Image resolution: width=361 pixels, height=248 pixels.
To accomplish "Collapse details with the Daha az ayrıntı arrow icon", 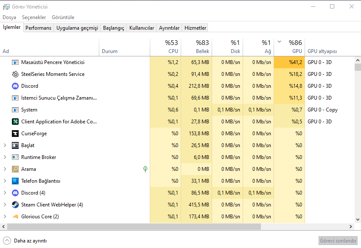I will pos(7,241).
